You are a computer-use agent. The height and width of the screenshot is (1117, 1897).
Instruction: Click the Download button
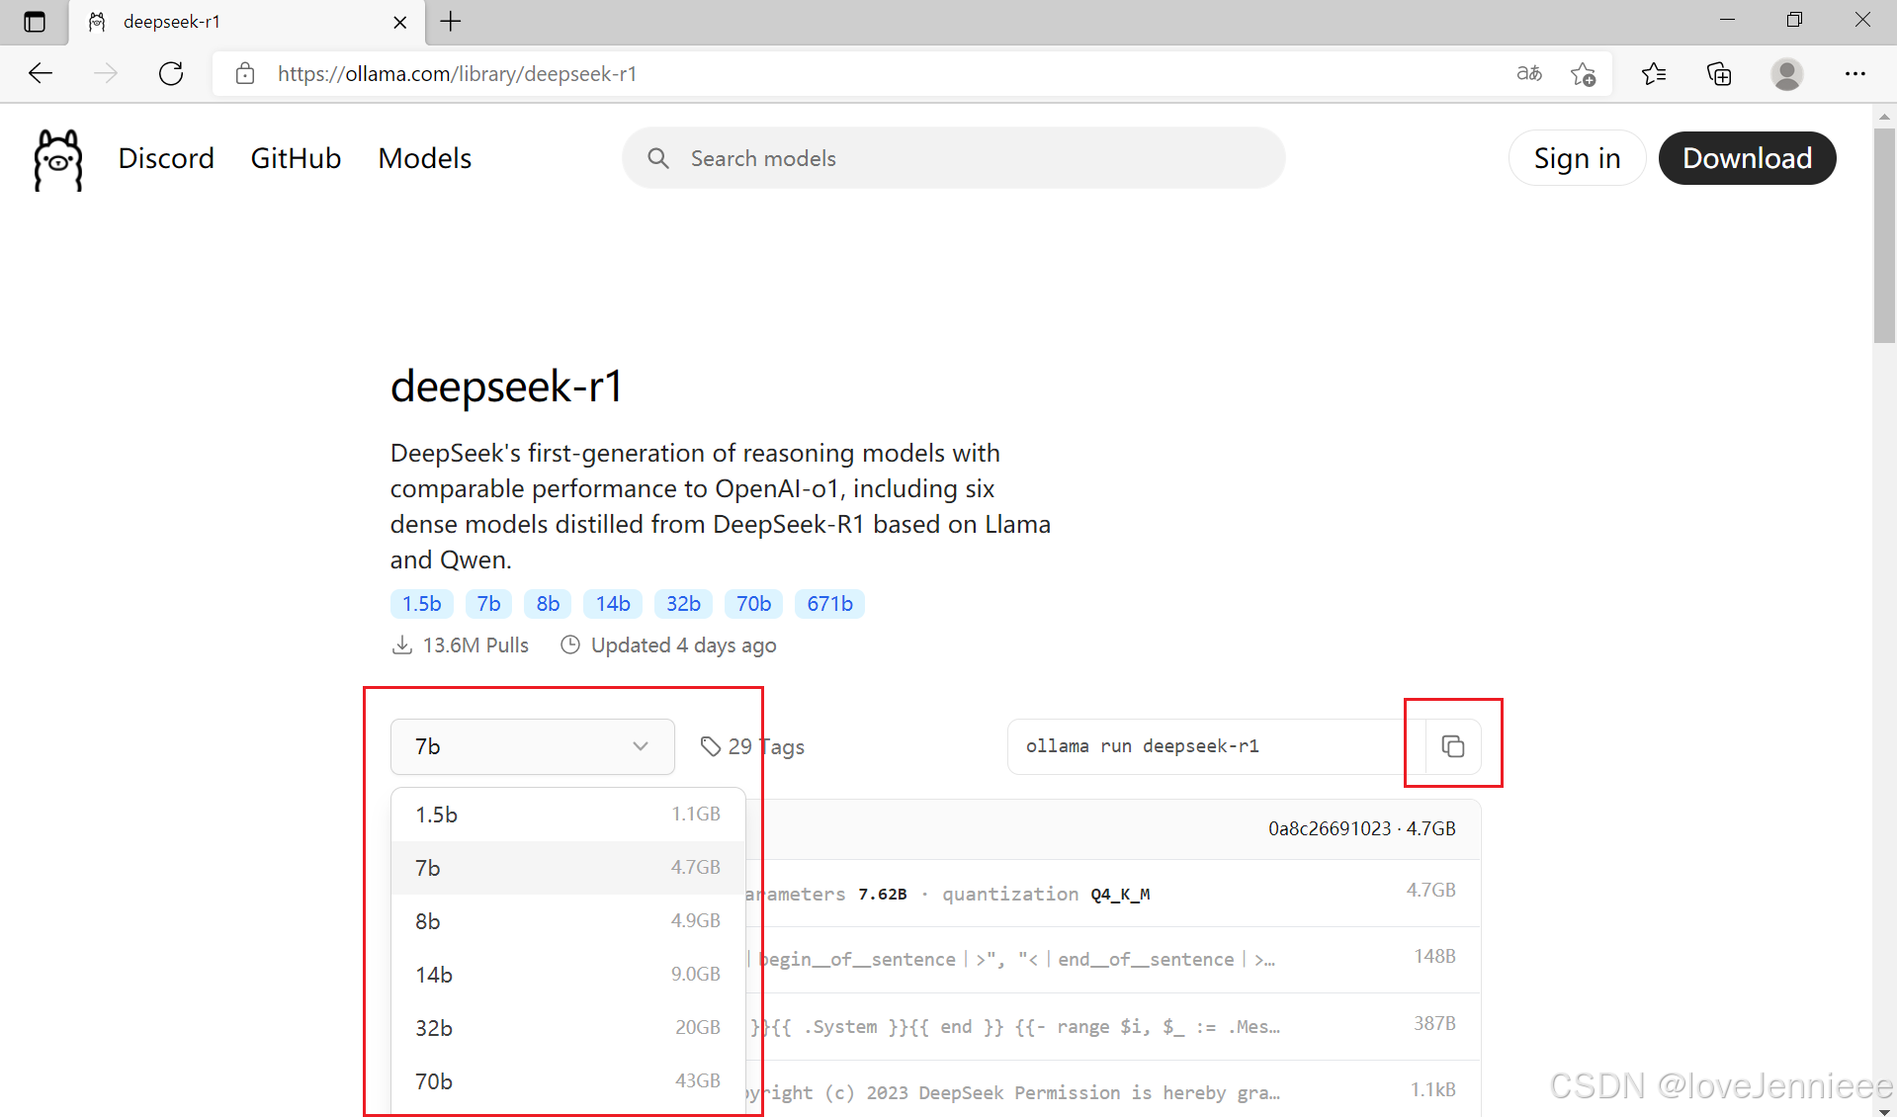point(1747,158)
